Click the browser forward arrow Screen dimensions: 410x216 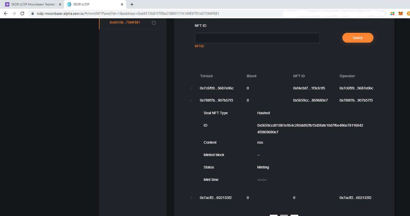coord(14,13)
